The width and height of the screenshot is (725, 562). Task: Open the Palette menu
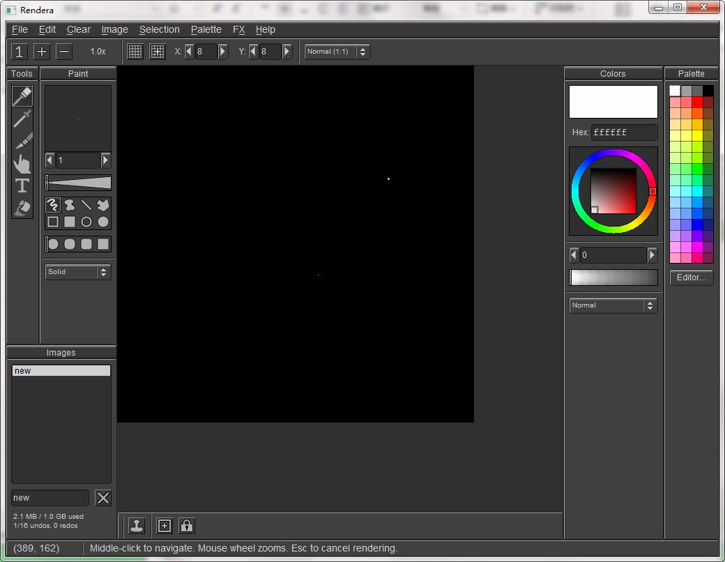click(206, 29)
